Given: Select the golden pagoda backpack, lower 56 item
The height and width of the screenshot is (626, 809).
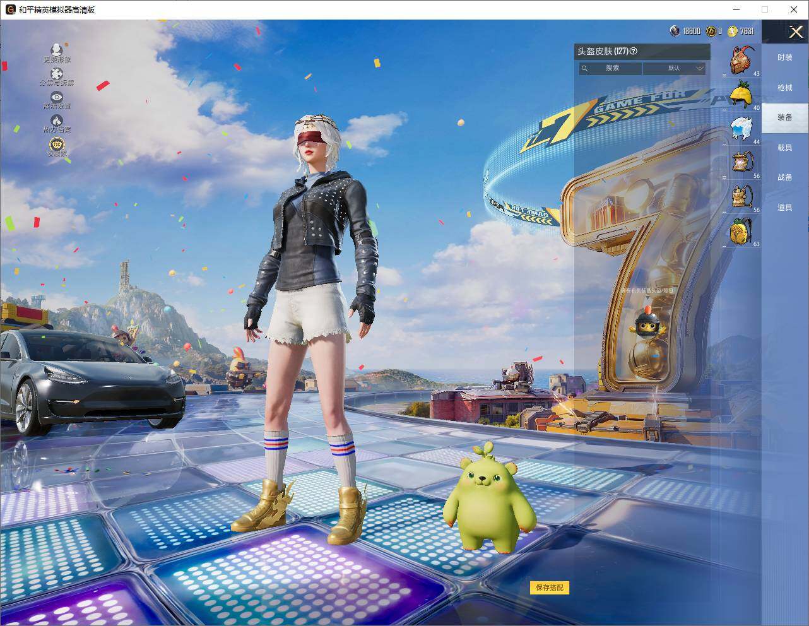Looking at the screenshot, I should pyautogui.click(x=743, y=197).
